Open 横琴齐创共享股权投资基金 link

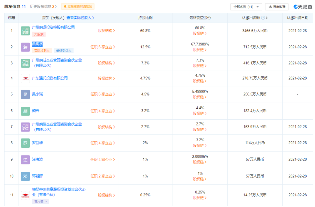click(x=59, y=192)
